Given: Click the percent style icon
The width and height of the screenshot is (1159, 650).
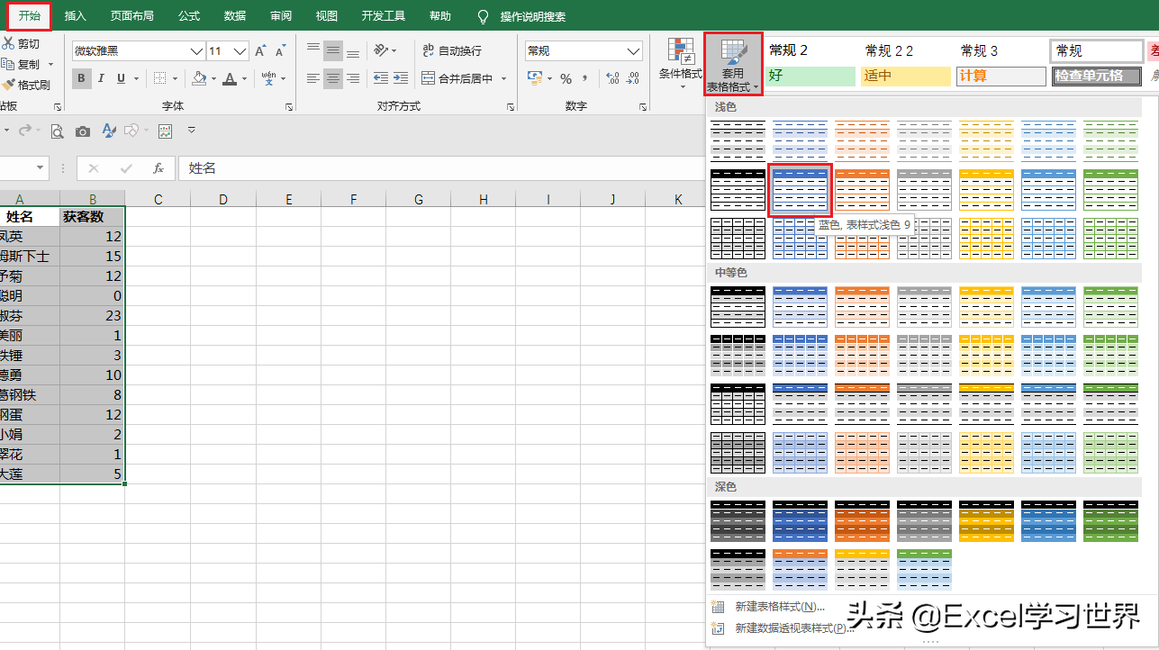Looking at the screenshot, I should (x=566, y=79).
